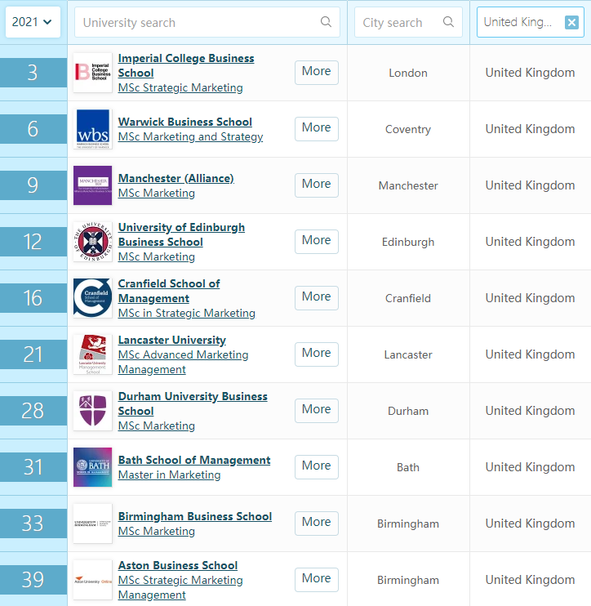Open the 2021 year dropdown

33,22
